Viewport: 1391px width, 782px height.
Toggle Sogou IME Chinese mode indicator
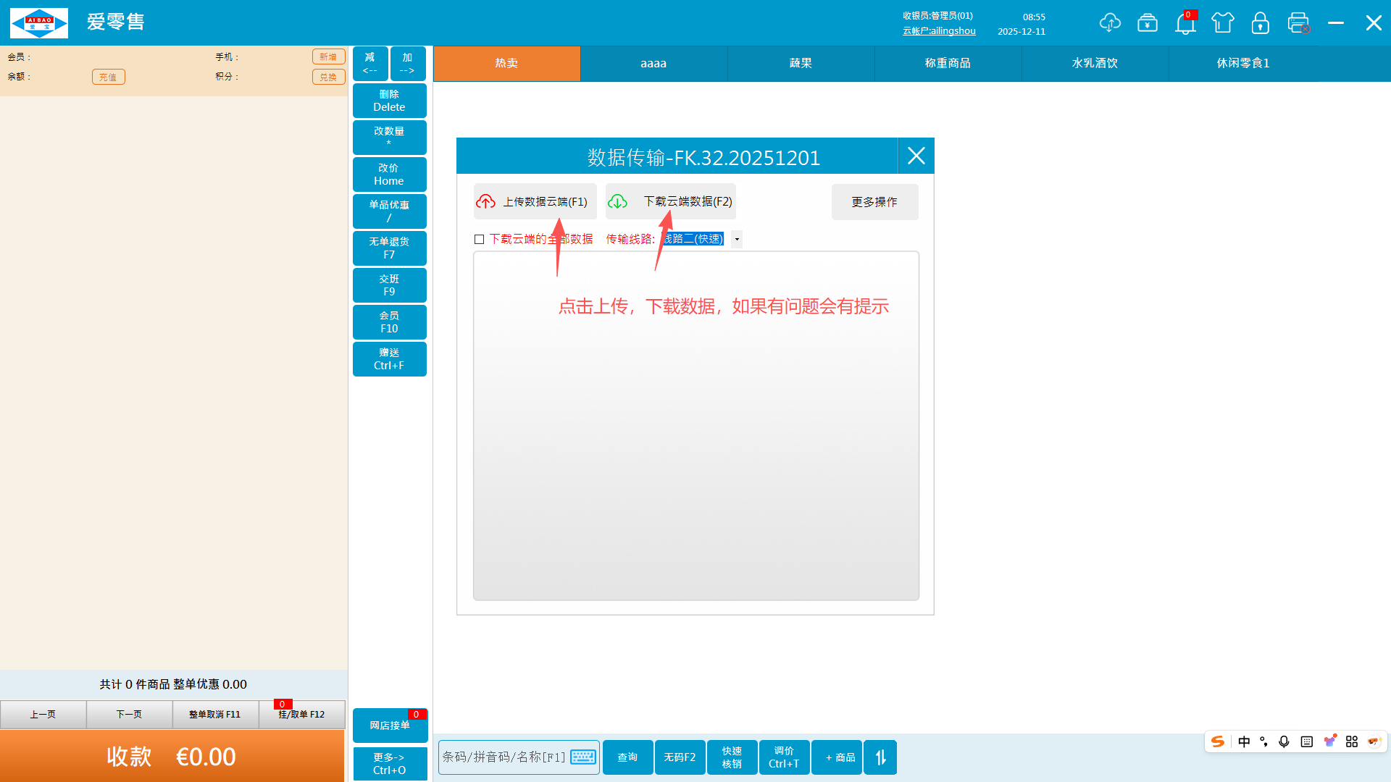[1244, 741]
